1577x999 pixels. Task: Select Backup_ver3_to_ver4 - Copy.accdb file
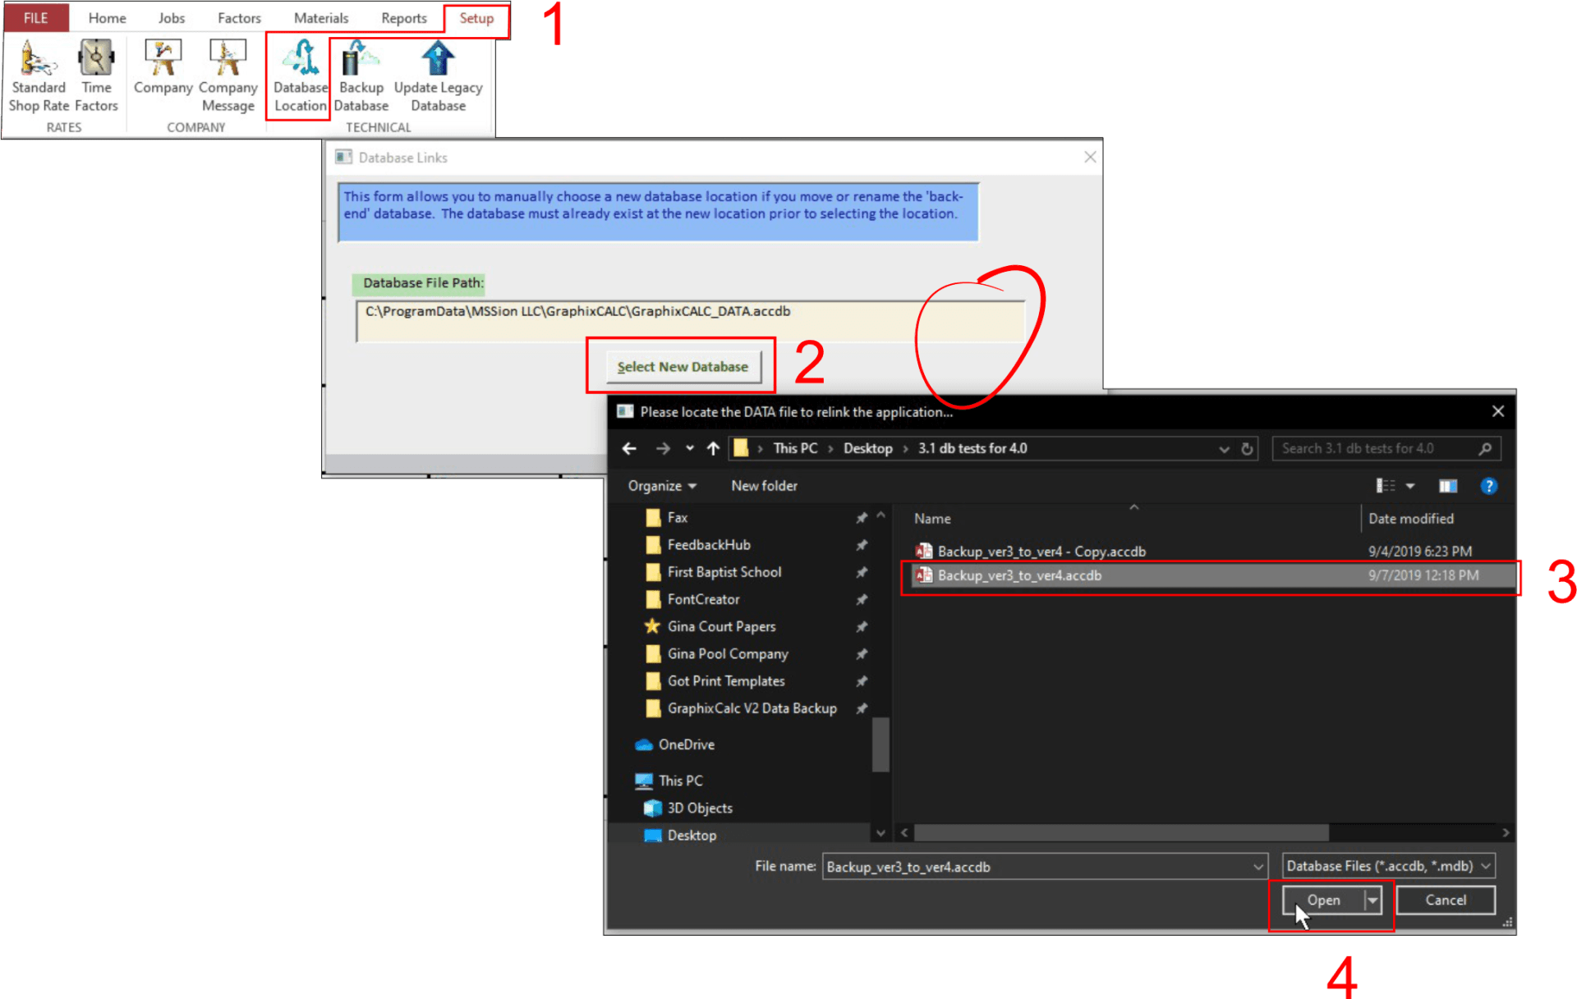point(1041,552)
